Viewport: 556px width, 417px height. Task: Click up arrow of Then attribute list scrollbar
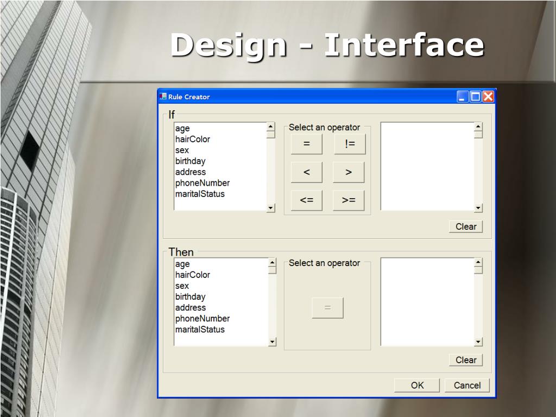273,262
